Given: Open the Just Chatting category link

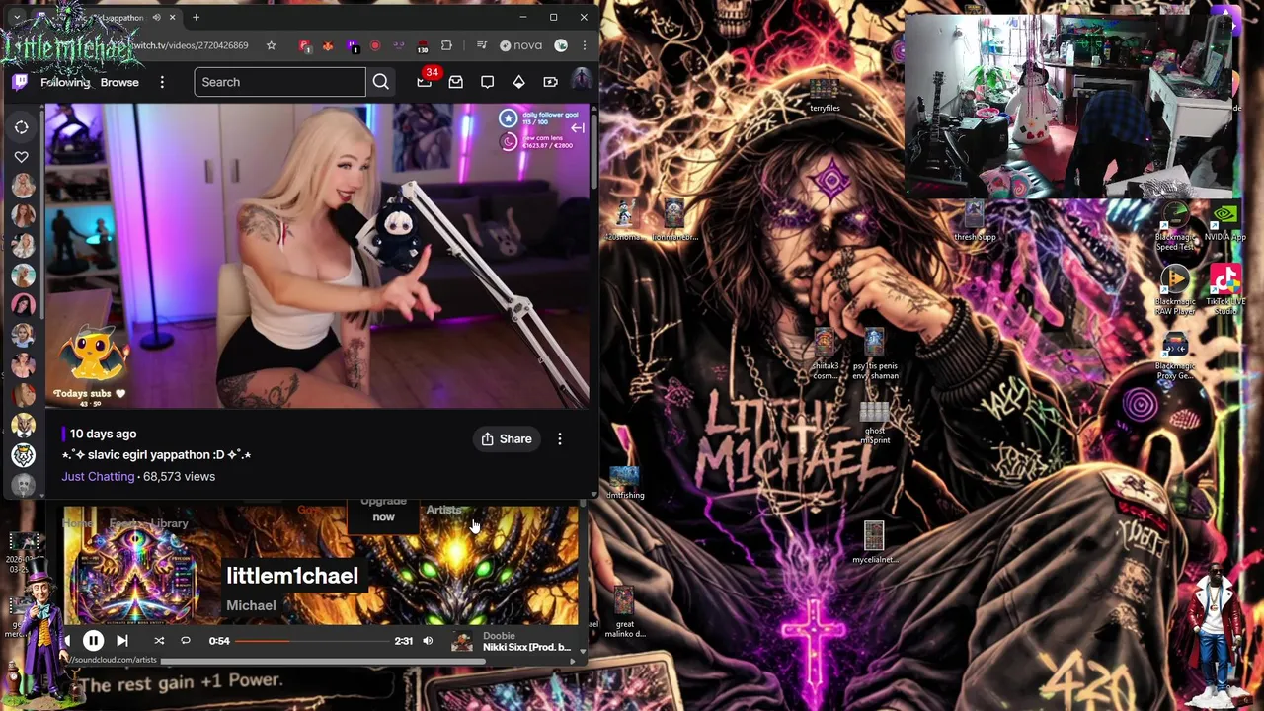Looking at the screenshot, I should point(98,476).
